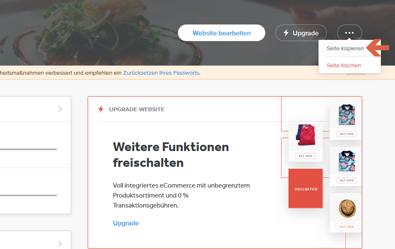The width and height of the screenshot is (395, 249).
Task: Click BUY NOW under the red pants
Action: click(306, 156)
